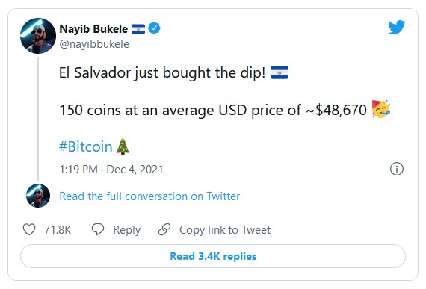Open 'Read the full conversation on Twitter'
Screen dimensions: 426x289
[149, 196]
